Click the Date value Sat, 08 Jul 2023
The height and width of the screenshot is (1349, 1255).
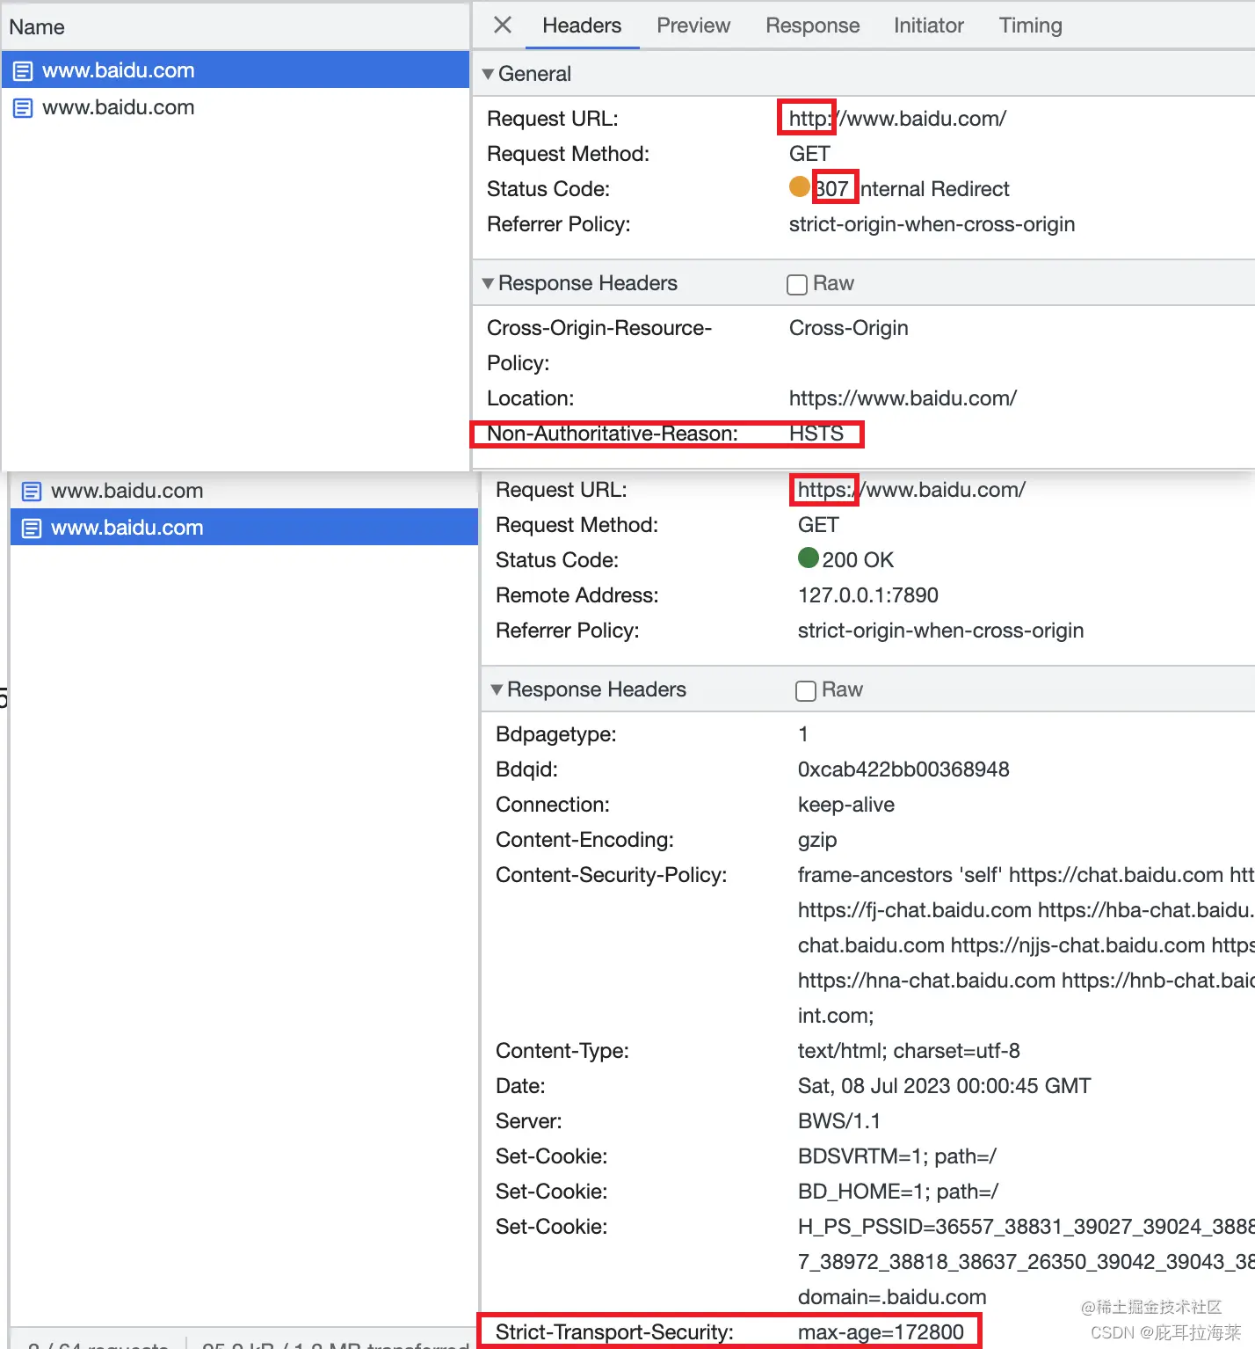[944, 1086]
